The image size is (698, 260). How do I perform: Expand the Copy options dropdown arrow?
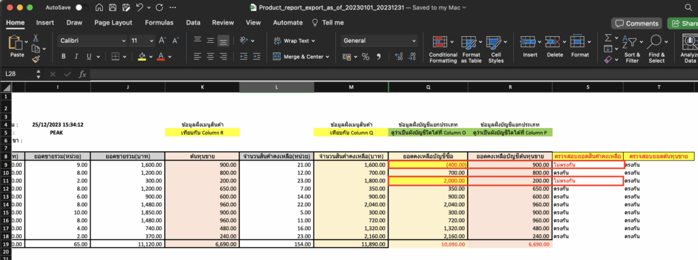point(44,49)
